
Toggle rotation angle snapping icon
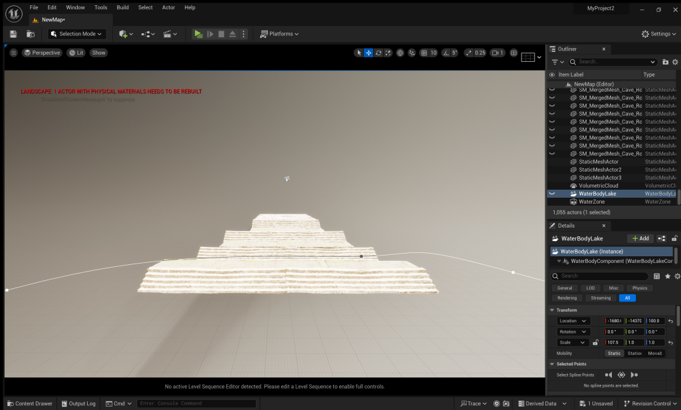[x=446, y=53]
